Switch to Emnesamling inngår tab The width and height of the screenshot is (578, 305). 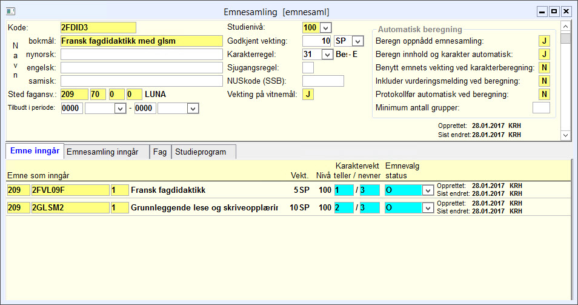pyautogui.click(x=107, y=152)
